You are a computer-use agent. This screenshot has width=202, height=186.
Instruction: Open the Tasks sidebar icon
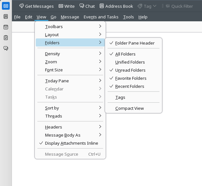coord(6,38)
